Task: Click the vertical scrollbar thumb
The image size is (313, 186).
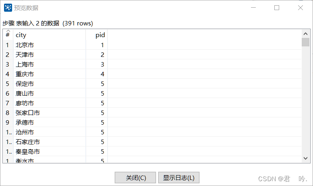Action: click(x=305, y=42)
